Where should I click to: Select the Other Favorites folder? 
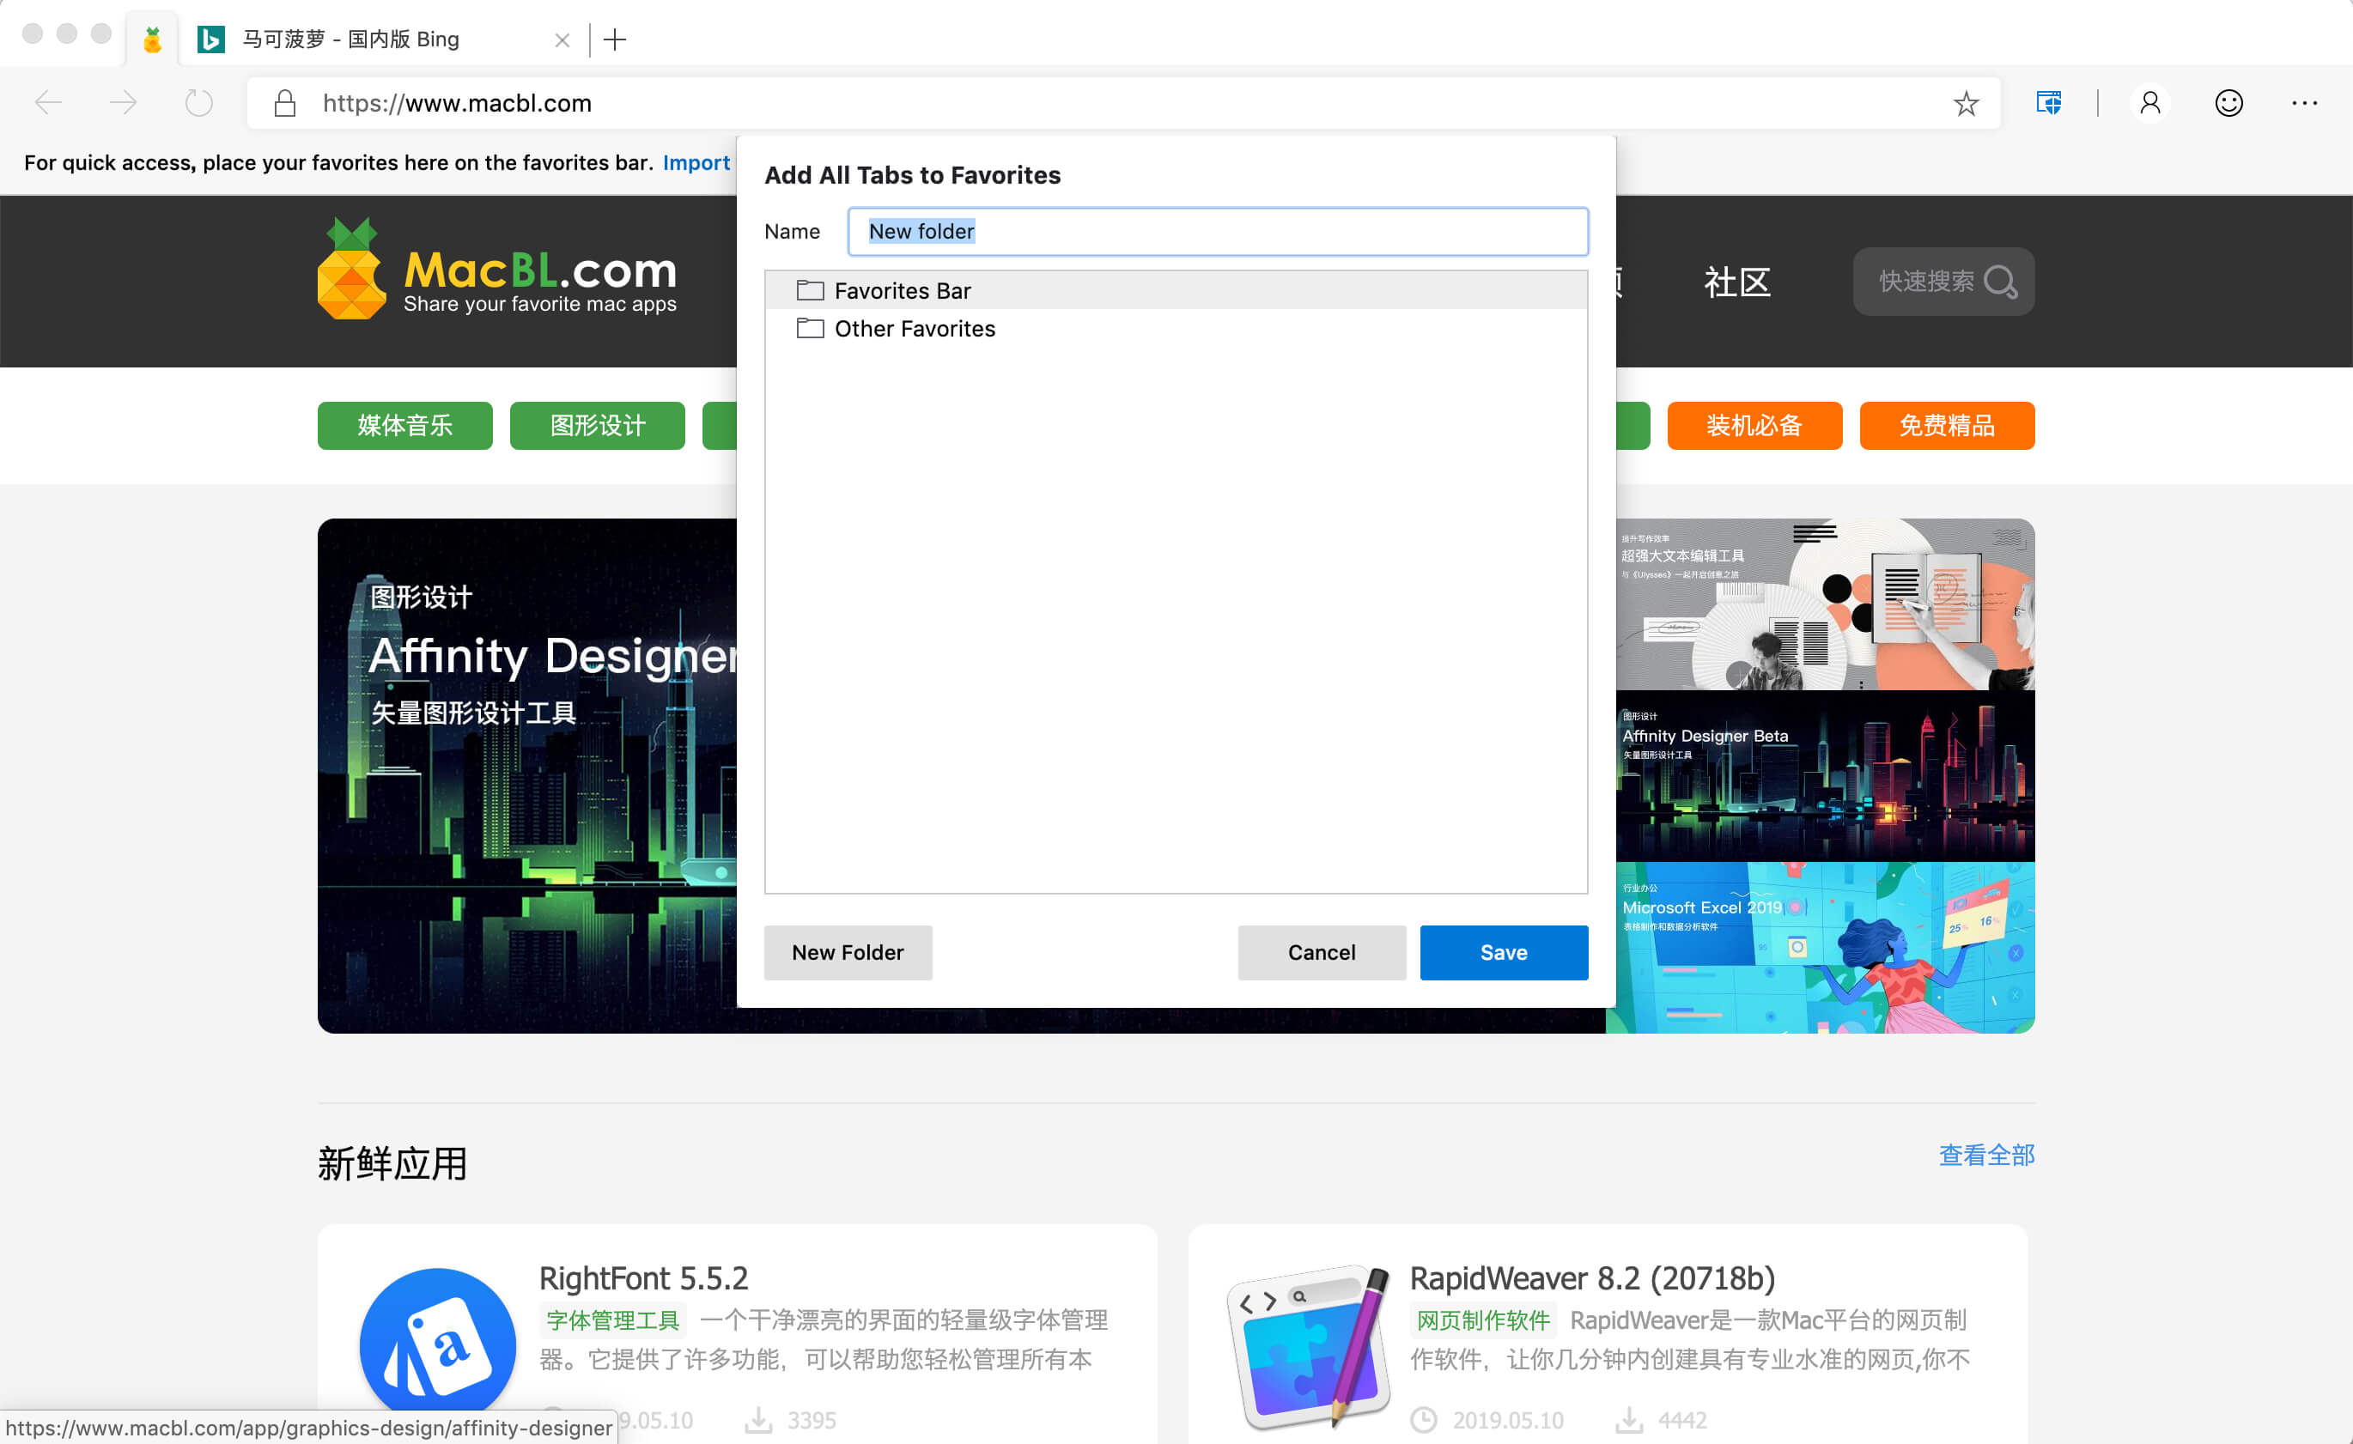click(x=1175, y=329)
